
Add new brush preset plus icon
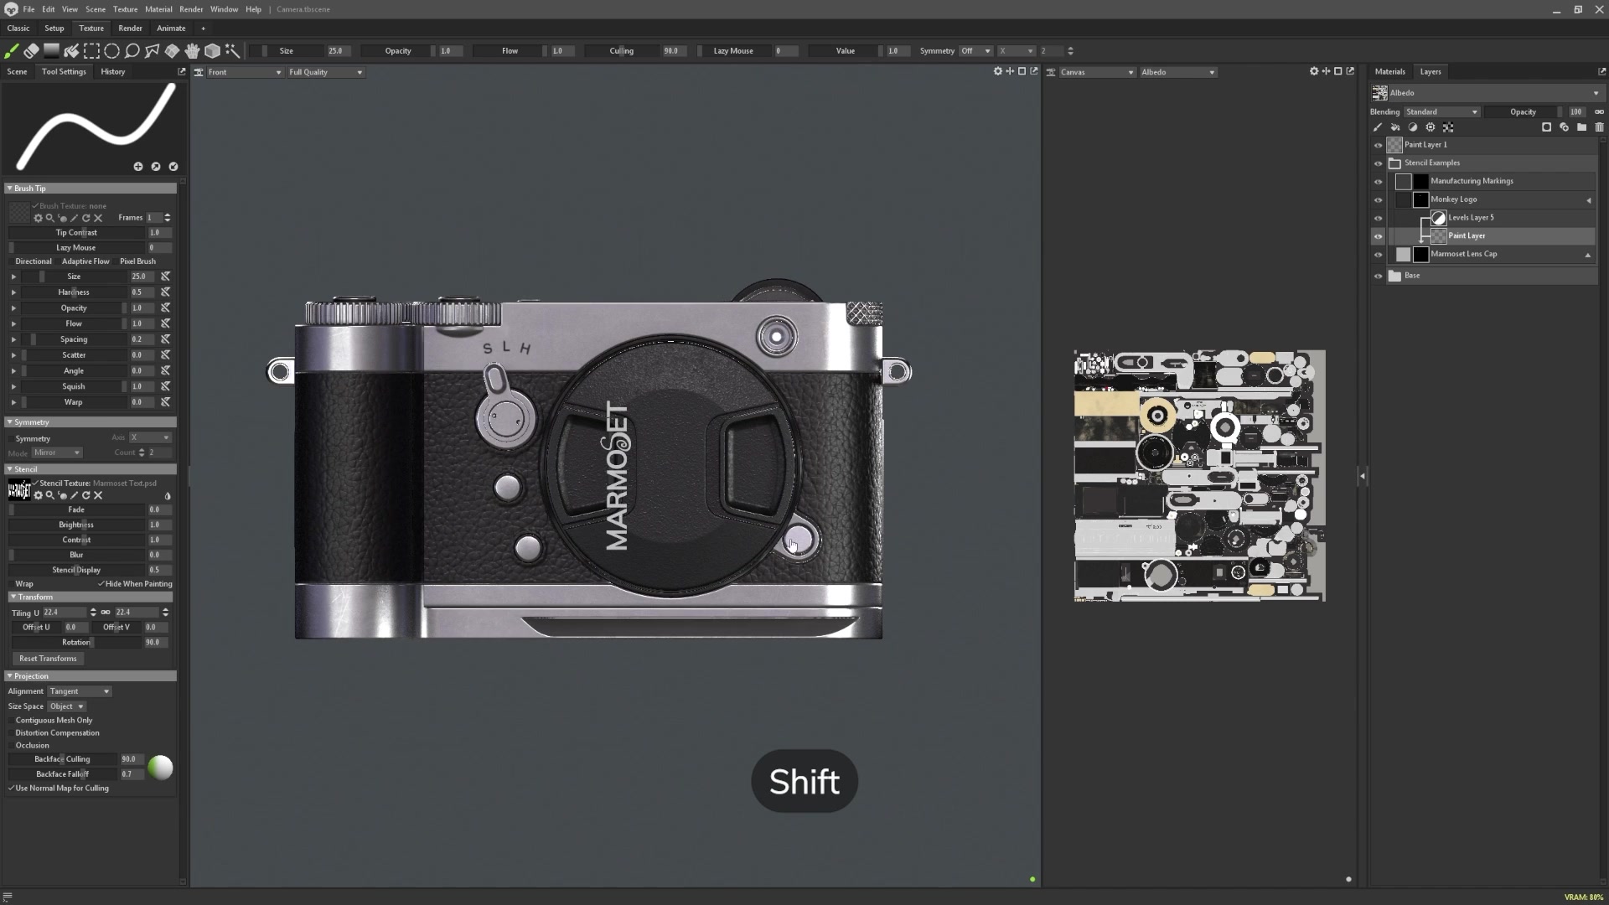tap(138, 167)
